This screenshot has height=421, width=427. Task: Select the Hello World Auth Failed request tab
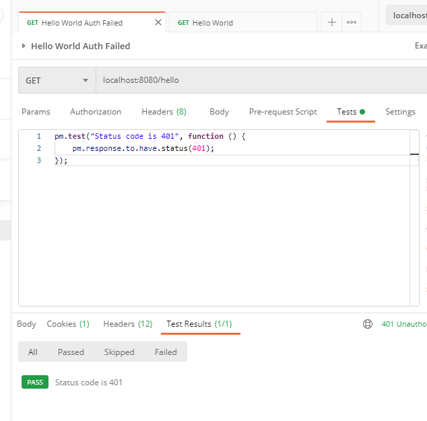(92, 22)
